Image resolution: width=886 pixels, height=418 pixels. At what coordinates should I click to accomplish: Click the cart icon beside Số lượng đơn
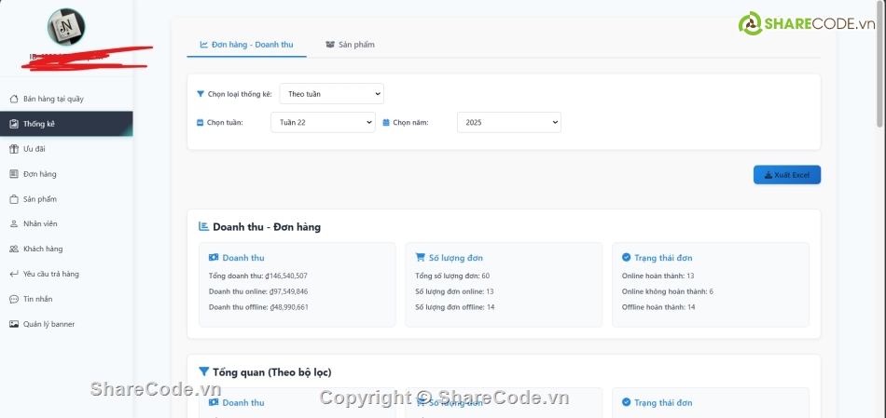420,258
